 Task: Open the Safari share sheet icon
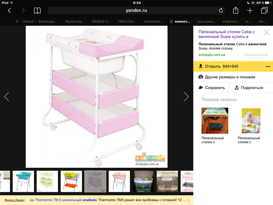[x=235, y=10]
